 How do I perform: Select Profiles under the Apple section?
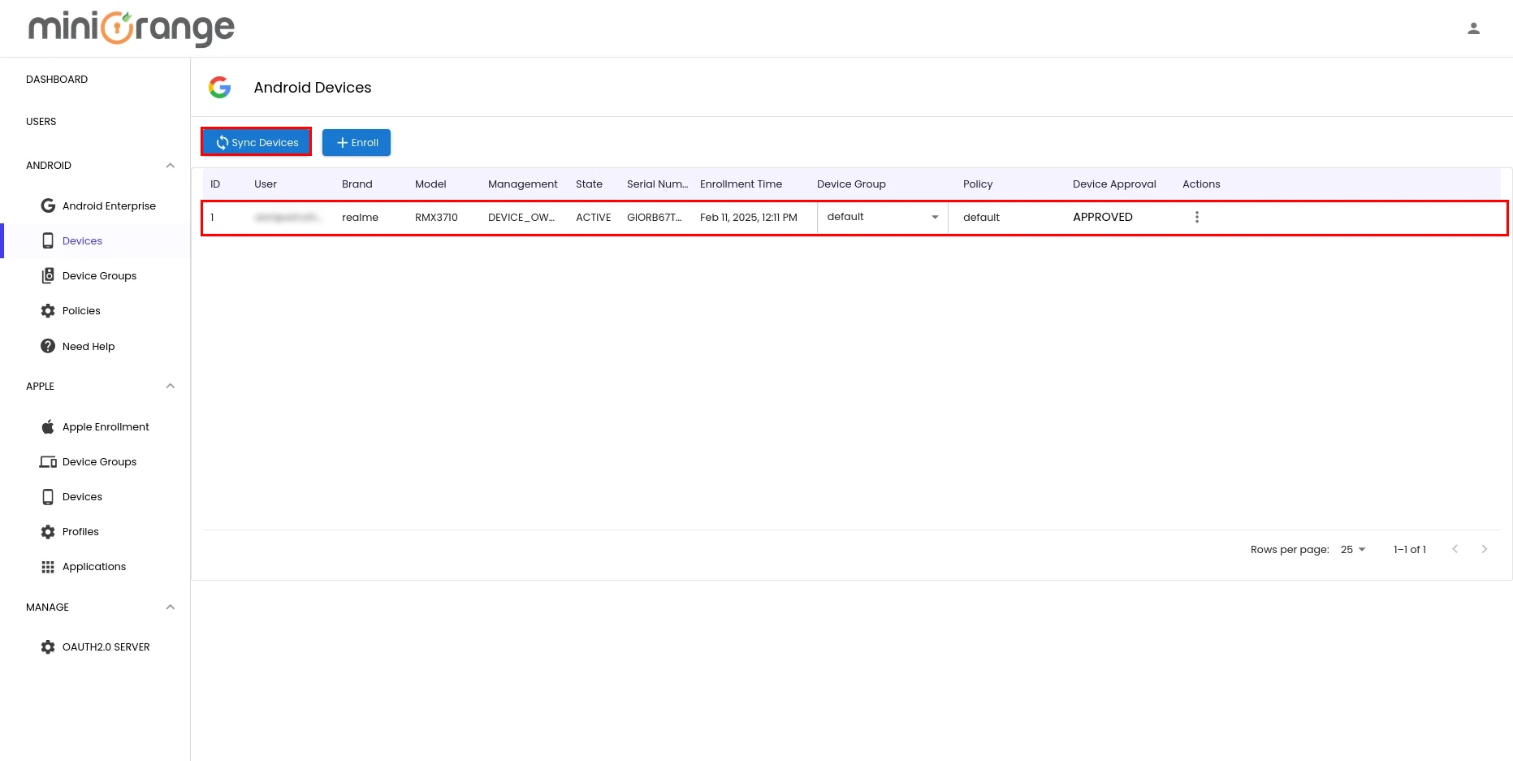(80, 531)
